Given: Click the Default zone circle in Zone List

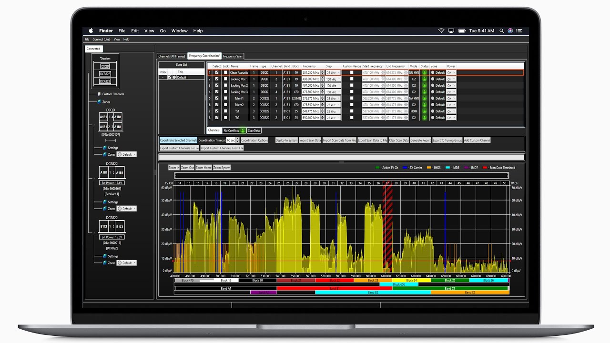Looking at the screenshot, I should coord(174,77).
